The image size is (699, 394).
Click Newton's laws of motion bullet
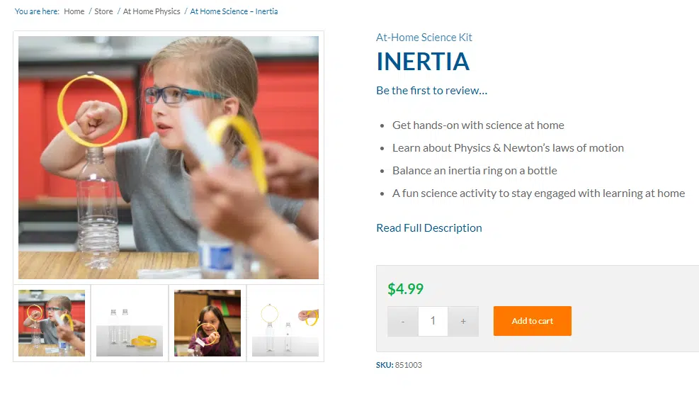click(508, 148)
